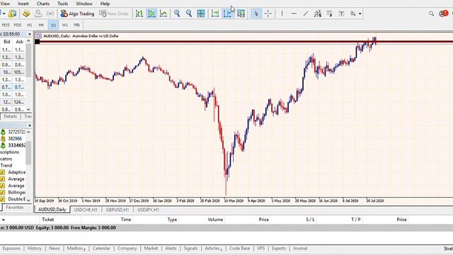Switch to Navigator Favorites tab

[x=15, y=208]
